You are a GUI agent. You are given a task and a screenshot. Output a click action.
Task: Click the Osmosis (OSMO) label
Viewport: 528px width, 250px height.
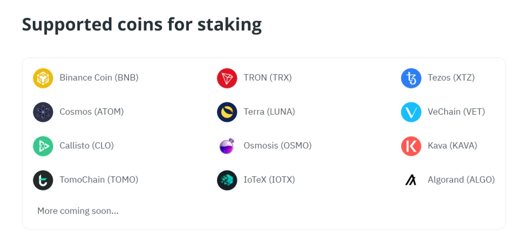[x=278, y=146]
